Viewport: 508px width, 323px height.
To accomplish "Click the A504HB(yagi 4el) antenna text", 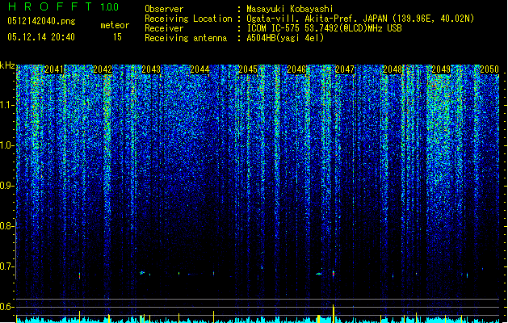I will [285, 38].
